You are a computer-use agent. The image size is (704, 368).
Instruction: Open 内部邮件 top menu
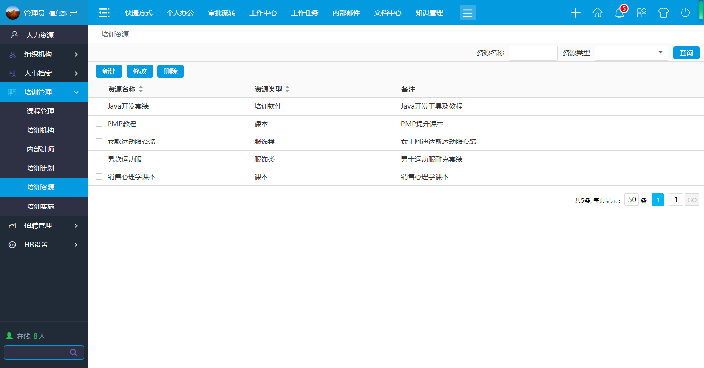[346, 13]
